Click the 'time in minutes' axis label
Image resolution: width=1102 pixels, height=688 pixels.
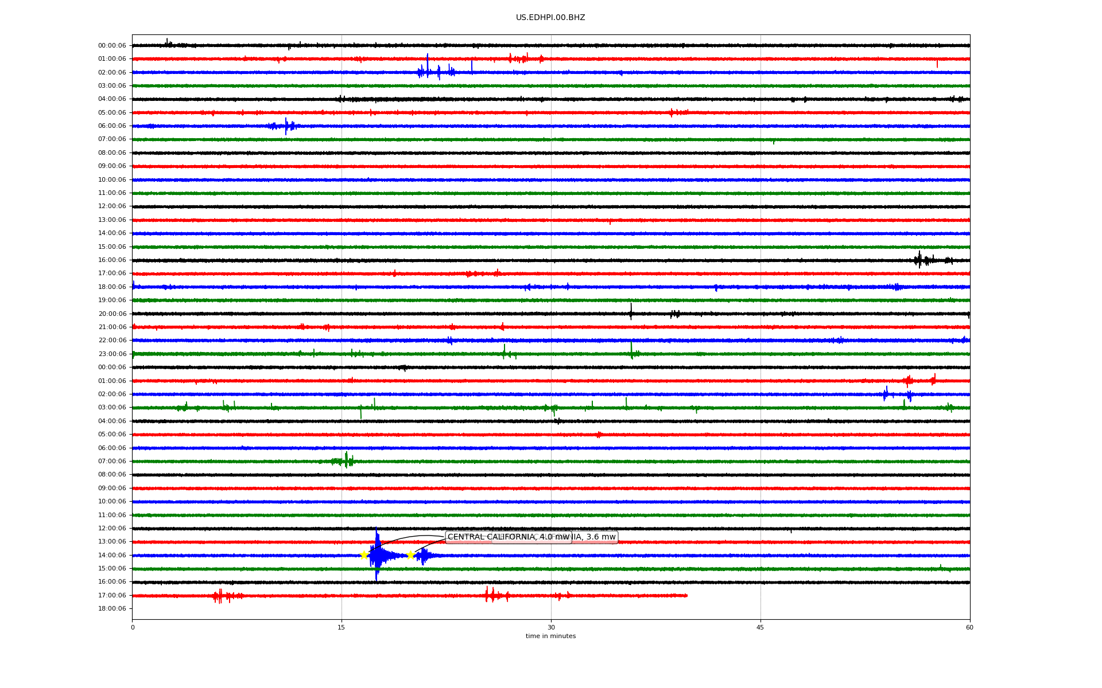(550, 636)
